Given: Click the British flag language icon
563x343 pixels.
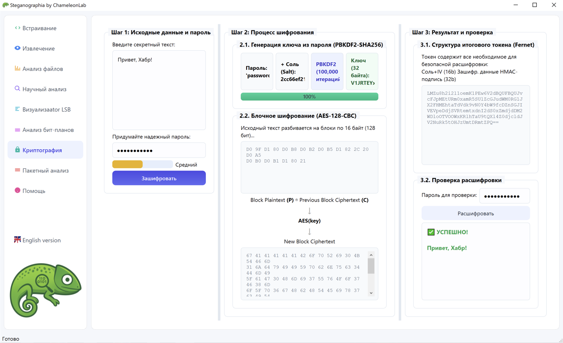Looking at the screenshot, I should tap(17, 239).
